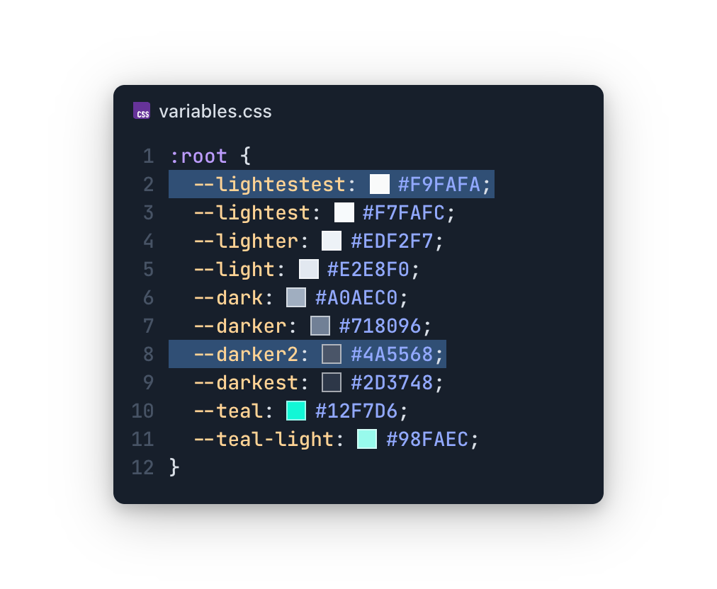Open the #2D3748 darkest color swatch
Image resolution: width=717 pixels, height=589 pixels.
[332, 382]
